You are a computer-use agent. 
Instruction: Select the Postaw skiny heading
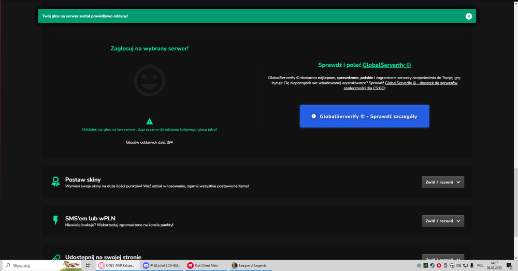coord(83,179)
